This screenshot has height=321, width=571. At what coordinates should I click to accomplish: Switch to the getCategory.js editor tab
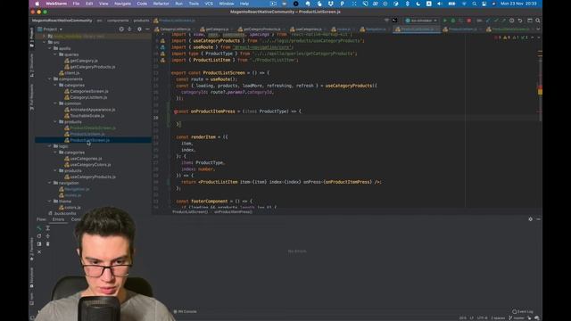[x=216, y=29]
